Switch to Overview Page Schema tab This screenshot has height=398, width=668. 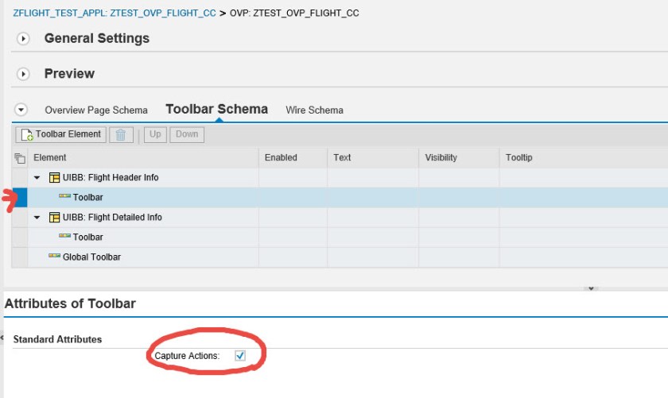click(x=96, y=110)
